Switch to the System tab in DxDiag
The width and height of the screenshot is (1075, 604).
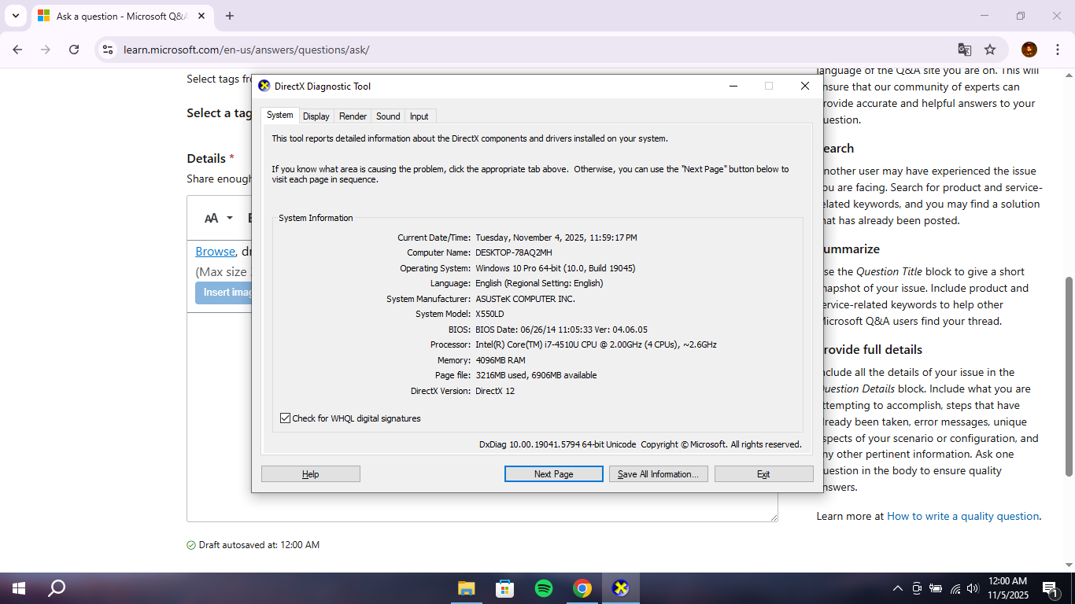[x=279, y=116]
